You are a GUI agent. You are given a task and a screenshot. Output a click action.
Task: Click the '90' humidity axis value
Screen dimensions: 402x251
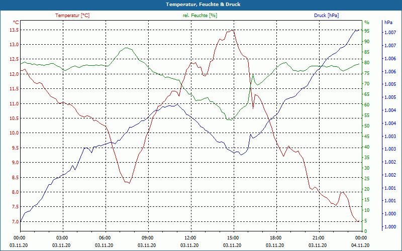[x=367, y=42]
